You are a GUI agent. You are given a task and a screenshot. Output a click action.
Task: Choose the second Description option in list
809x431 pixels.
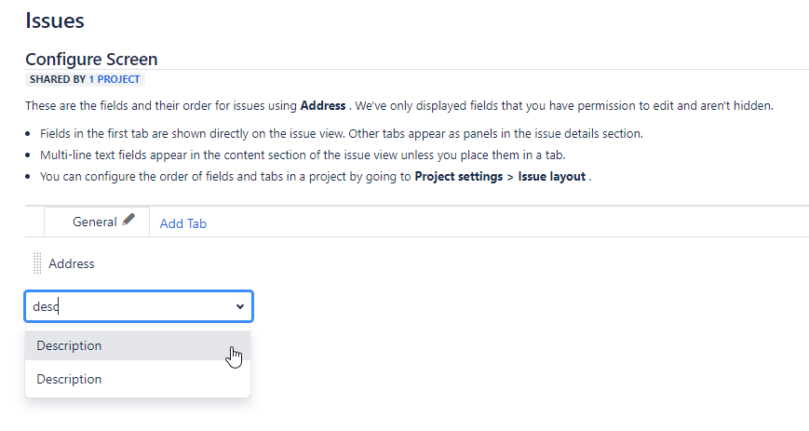[138, 379]
